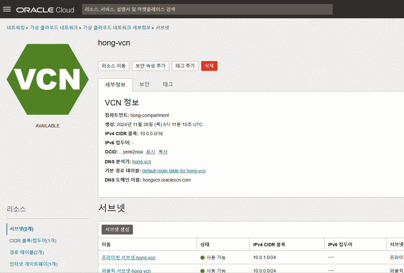Click the AVAILABLE status text
The image size is (404, 273).
48,126
